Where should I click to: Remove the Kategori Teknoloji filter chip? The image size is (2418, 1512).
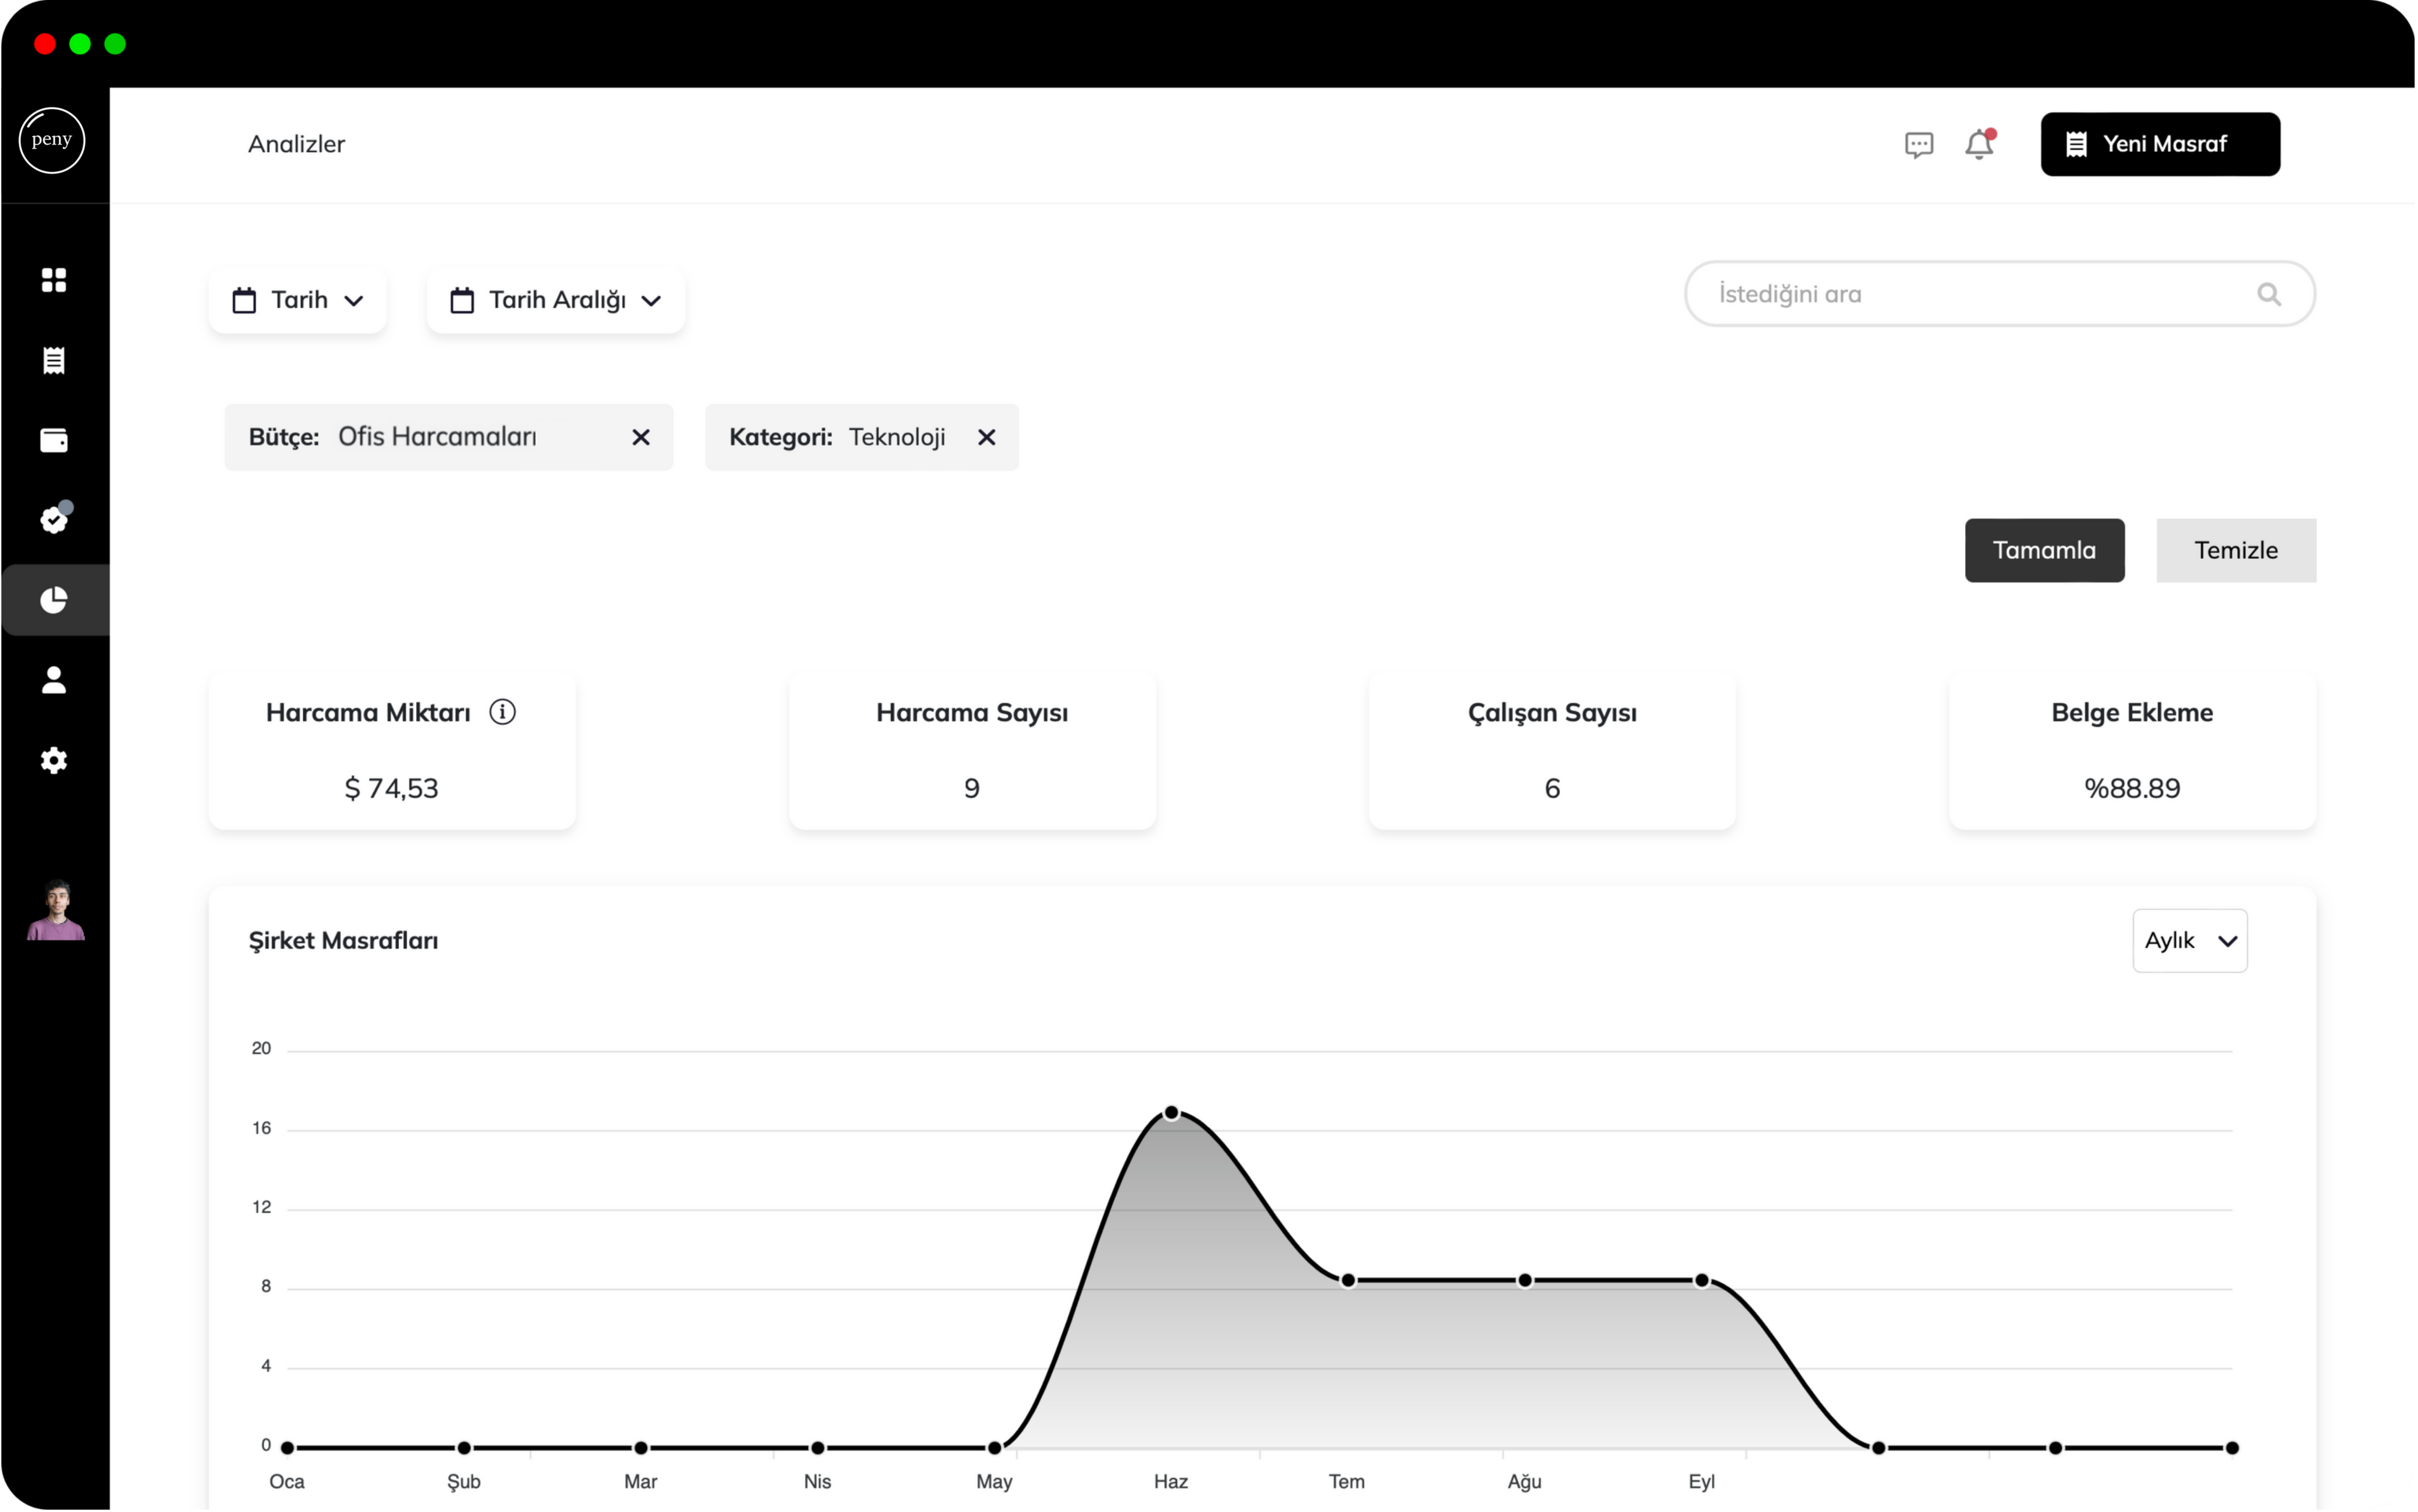coord(987,437)
